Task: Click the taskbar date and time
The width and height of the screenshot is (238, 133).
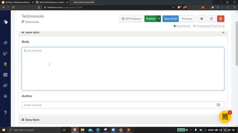Action: (x=221, y=130)
